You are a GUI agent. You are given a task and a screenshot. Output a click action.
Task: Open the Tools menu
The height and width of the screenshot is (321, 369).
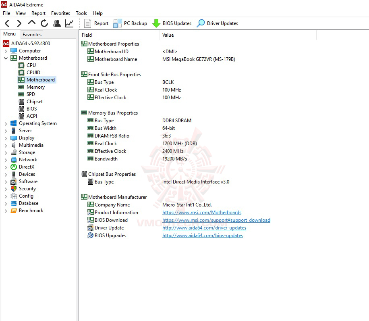pyautogui.click(x=81, y=13)
